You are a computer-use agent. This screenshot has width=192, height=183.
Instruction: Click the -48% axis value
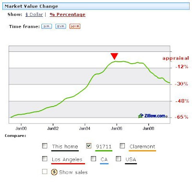point(182,101)
